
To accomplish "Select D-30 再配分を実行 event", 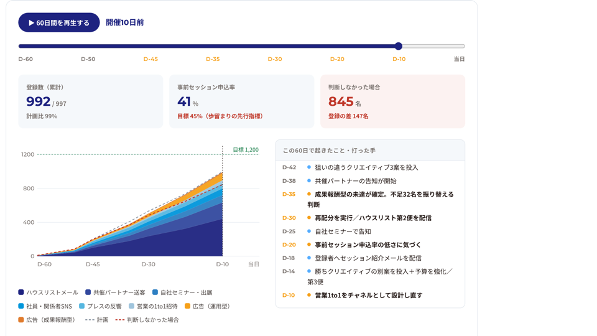I will pos(369,218).
